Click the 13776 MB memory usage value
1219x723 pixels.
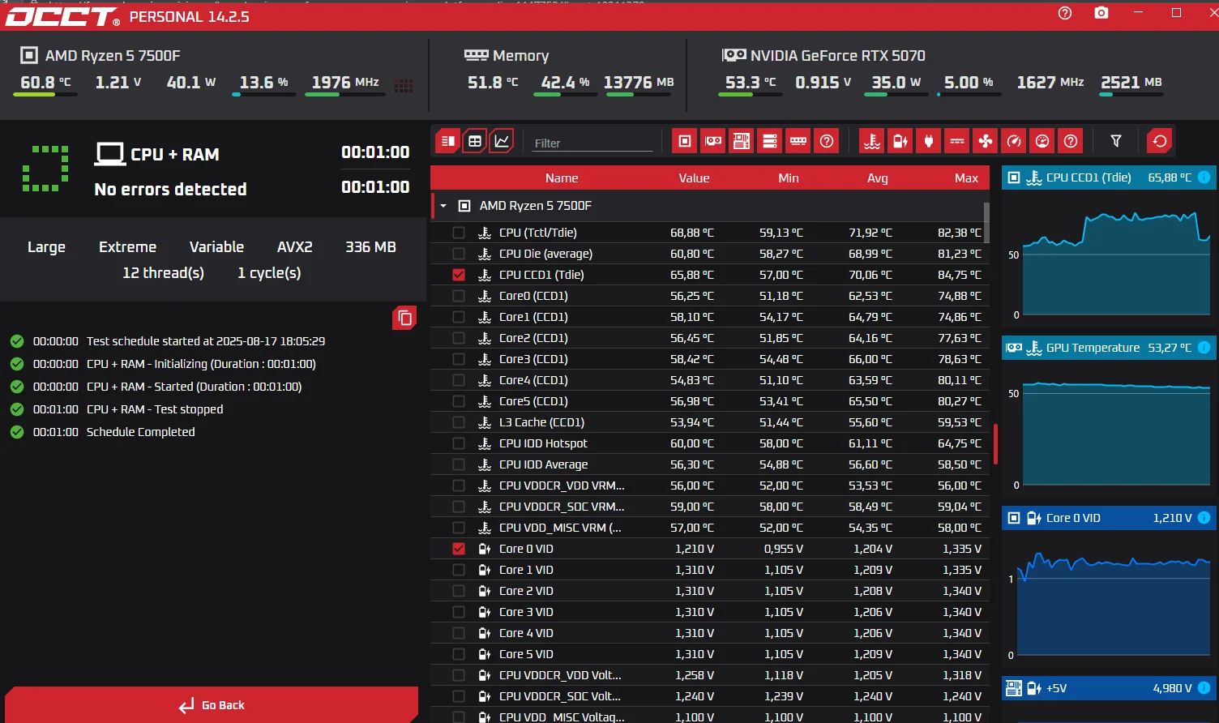[639, 83]
